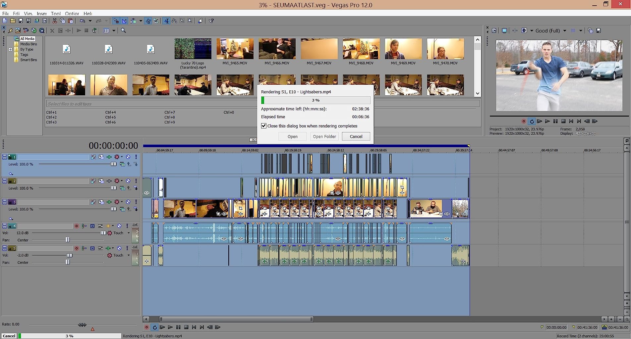Toggle 'Close this dialog box when rendering completes'

tap(264, 126)
